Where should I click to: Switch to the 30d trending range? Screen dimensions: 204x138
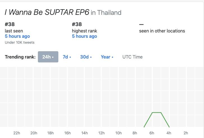(86, 57)
